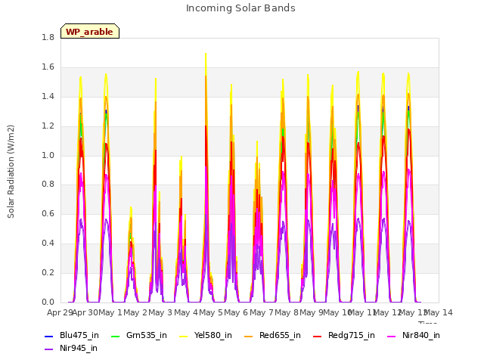Screen dimensions: 484x363
Task: Click the WP_arable site label box
Action: [x=90, y=31]
